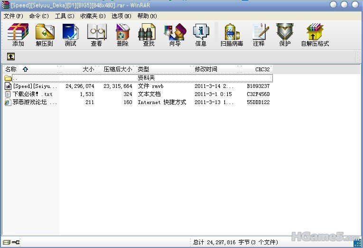Select the 下载必读！.txt file
Image resolution: width=363 pixels, height=248 pixels.
pos(32,94)
